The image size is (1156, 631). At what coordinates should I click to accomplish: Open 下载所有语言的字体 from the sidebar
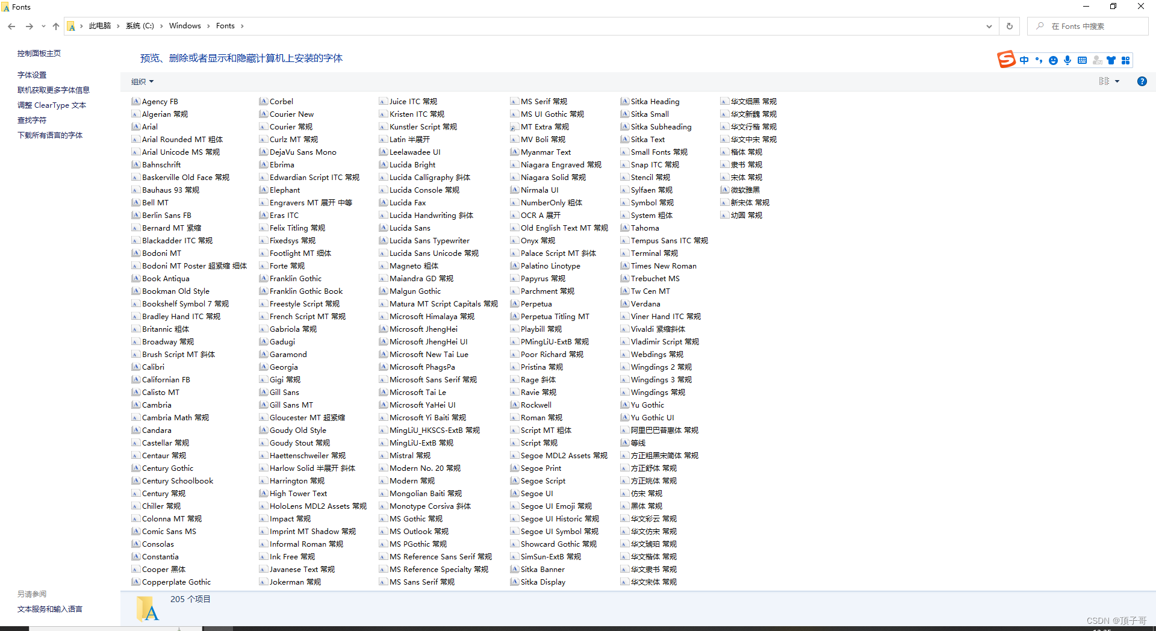(x=50, y=135)
